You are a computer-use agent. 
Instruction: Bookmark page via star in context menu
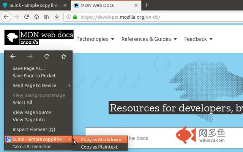(64, 56)
